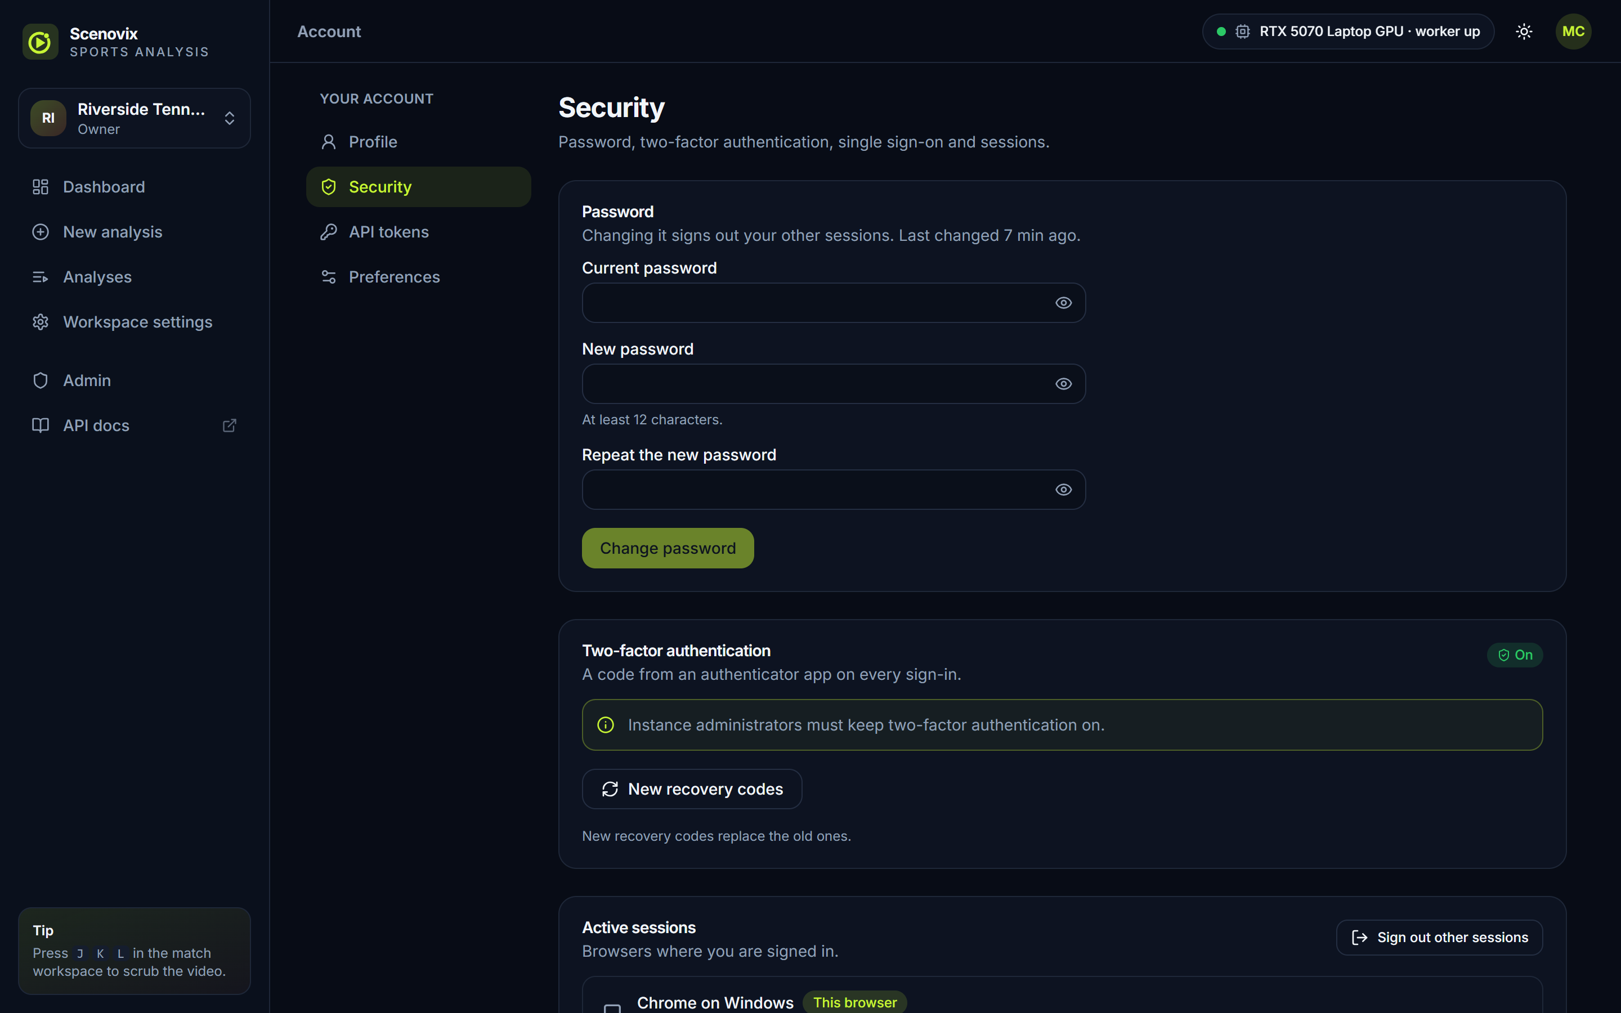Click the Admin shield icon
Image resolution: width=1621 pixels, height=1013 pixels.
(40, 380)
